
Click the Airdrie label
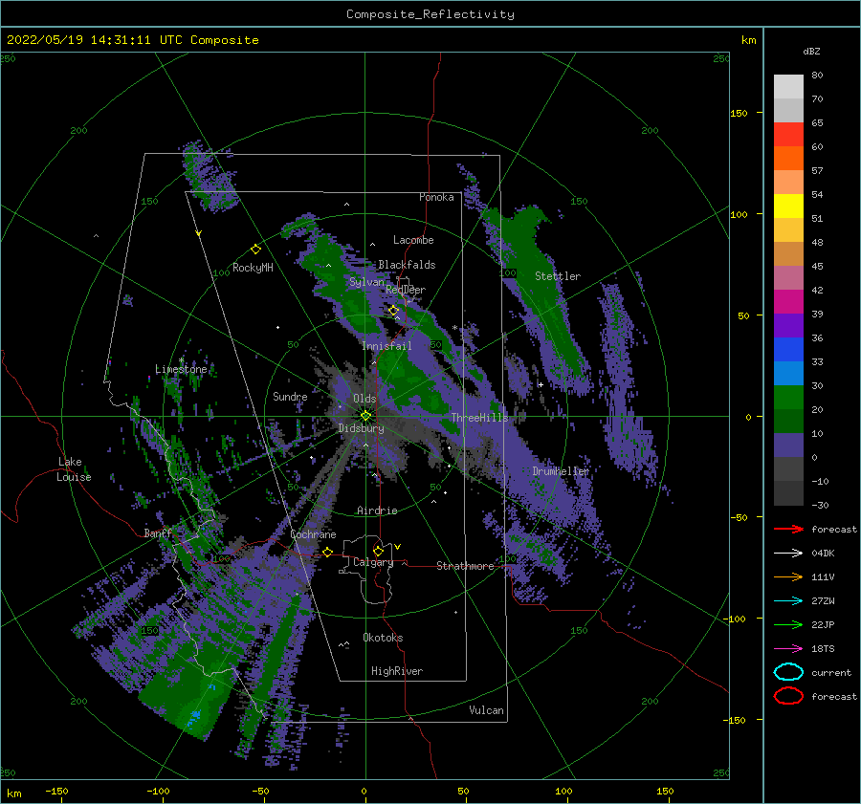tap(377, 511)
